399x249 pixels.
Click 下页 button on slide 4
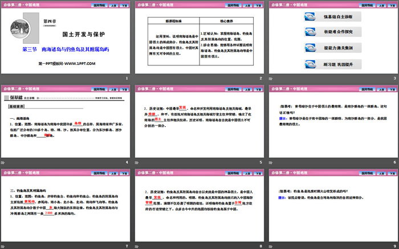124,89
